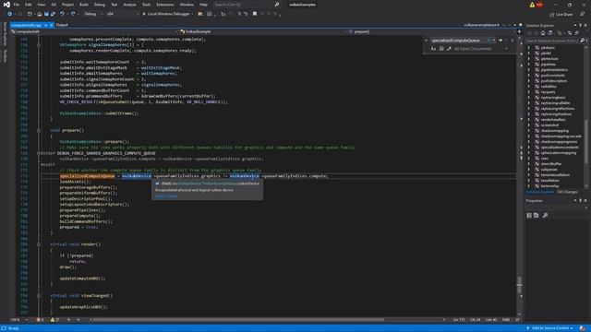Click the Open File toolbar icon
This screenshot has width=591, height=332.
[39, 14]
